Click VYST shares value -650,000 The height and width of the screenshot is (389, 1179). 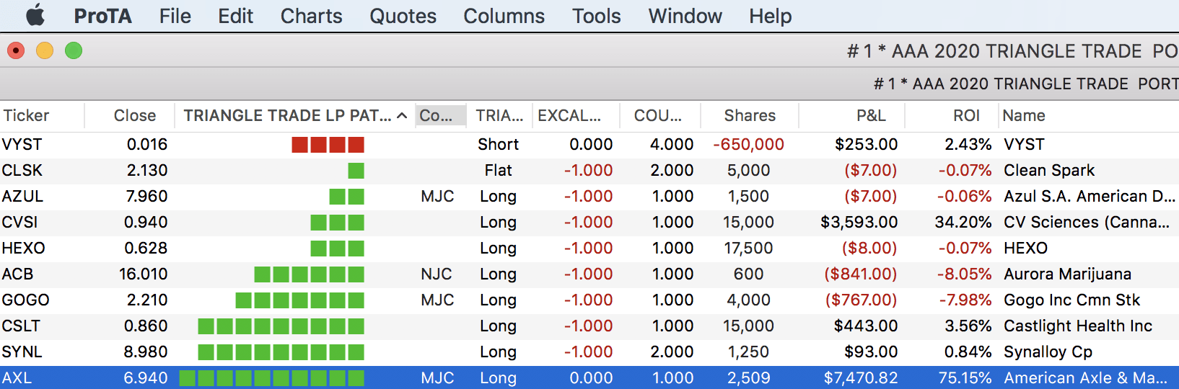[748, 144]
